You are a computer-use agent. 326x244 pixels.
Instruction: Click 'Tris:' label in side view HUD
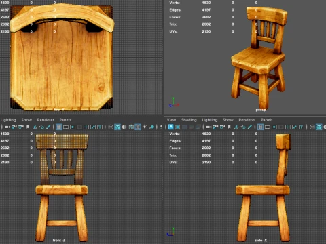[x=173, y=155]
